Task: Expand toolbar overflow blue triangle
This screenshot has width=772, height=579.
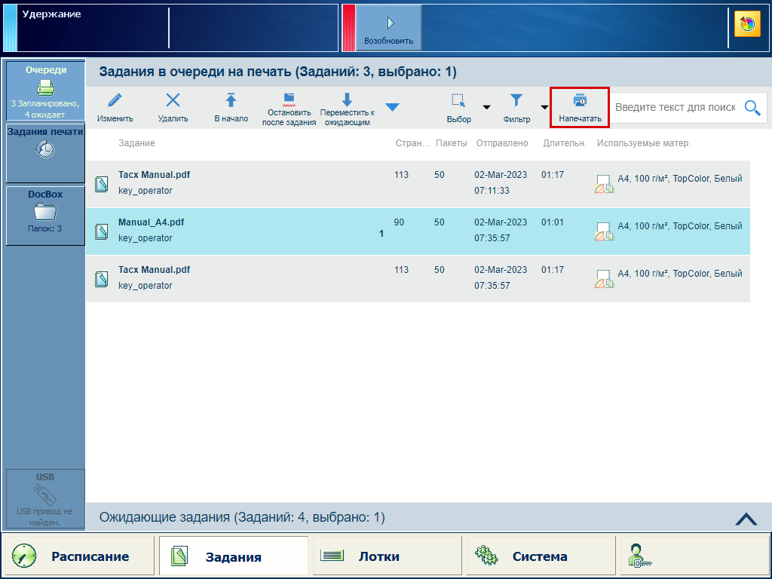Action: 392,107
